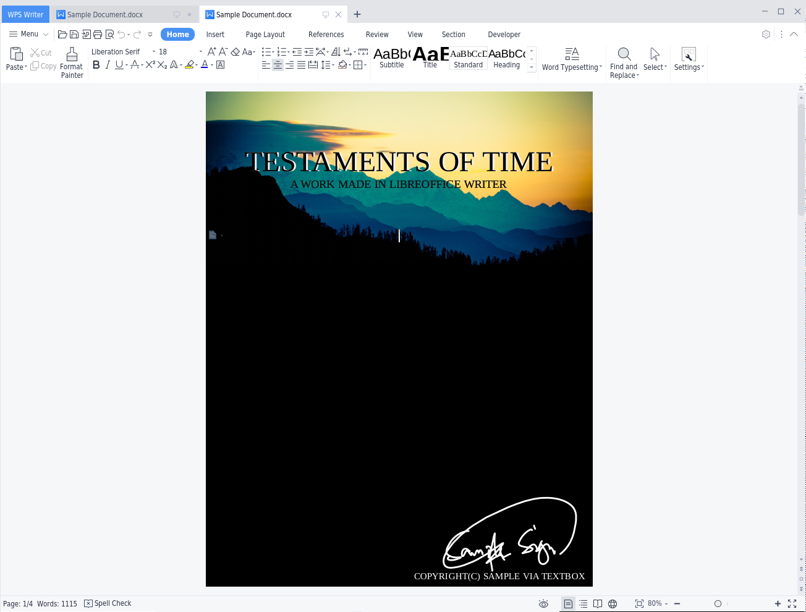Toggle Underline formatting
Viewport: 806px width, 612px height.
(119, 65)
